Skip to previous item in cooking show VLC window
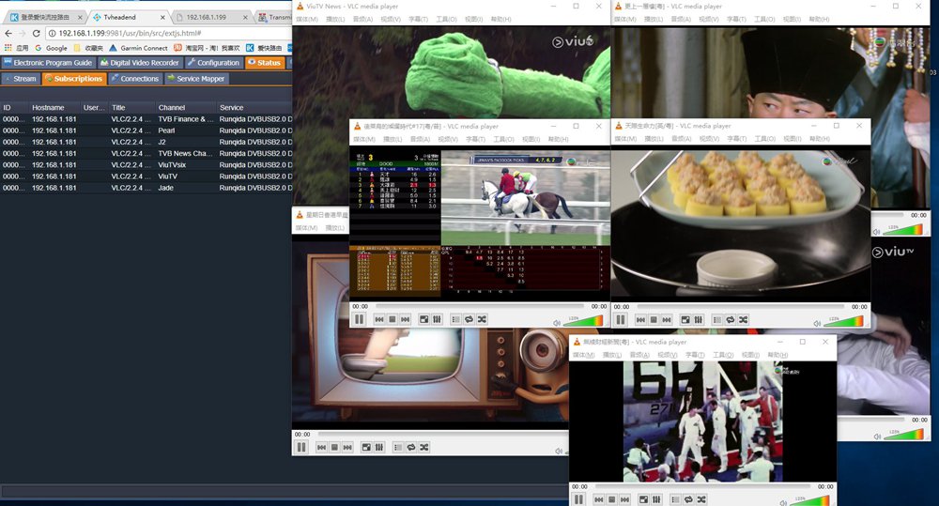This screenshot has height=506, width=939. coord(640,319)
